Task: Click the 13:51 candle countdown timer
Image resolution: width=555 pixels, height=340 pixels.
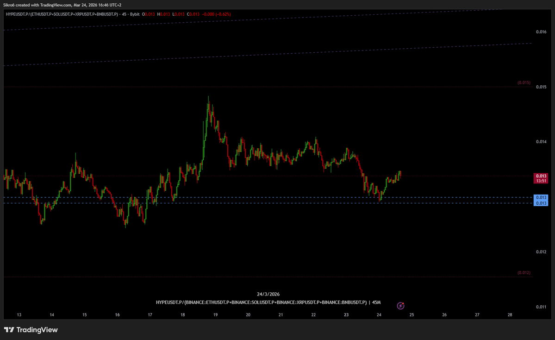Action: [x=541, y=181]
